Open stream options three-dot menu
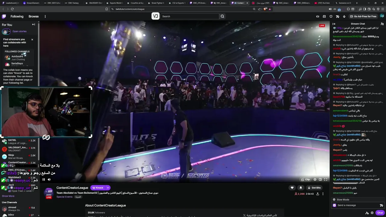386x217 pixels. coord(323,194)
